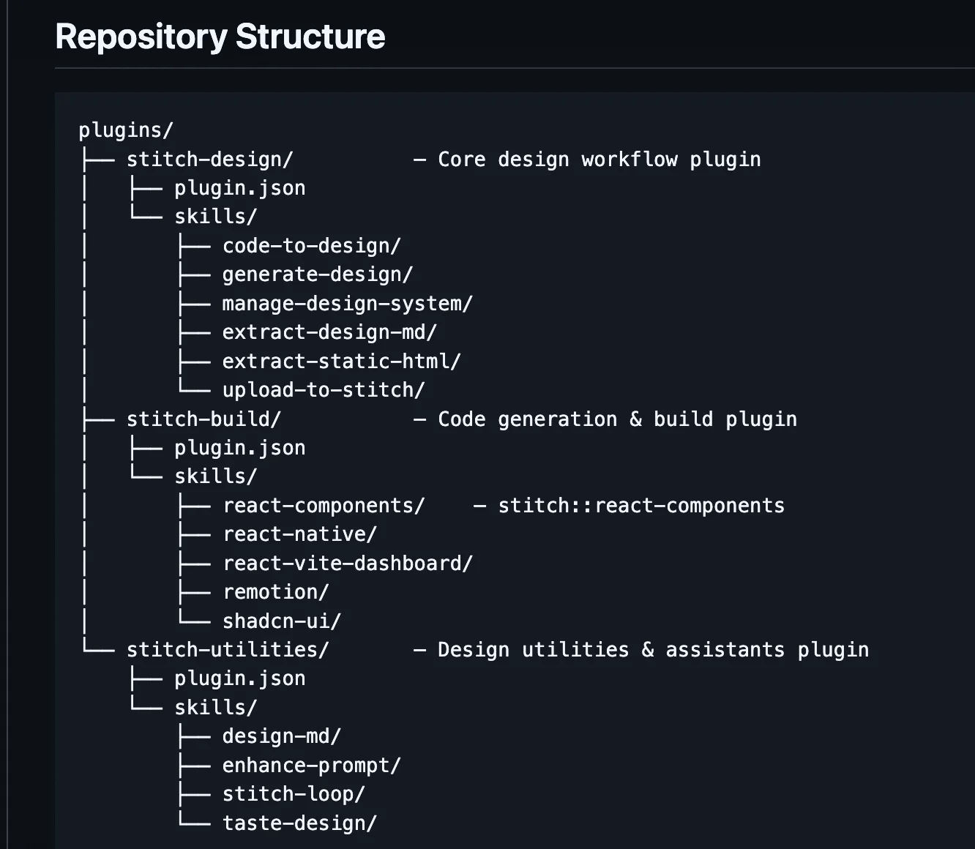Click "skills/" under stitch-design/
Image resolution: width=975 pixels, height=849 pixels.
click(x=216, y=217)
